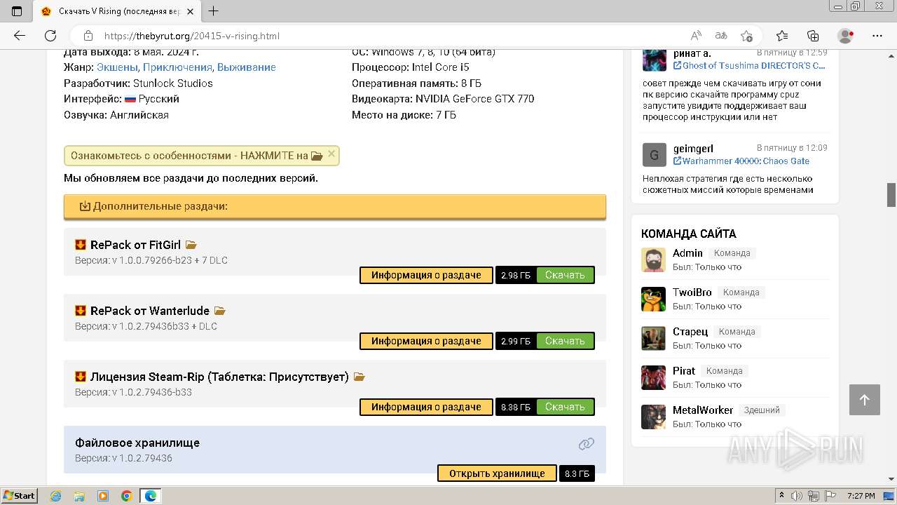The image size is (897, 505).
Task: Click the 7:27 PM taskbar clock
Action: coord(861,496)
